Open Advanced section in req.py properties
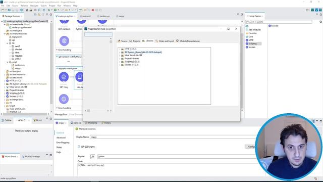The image size is (323, 182). tap(61, 138)
